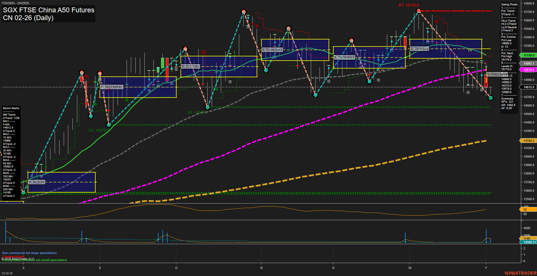This screenshot has height=276, width=537.
Task: Select the green S2: 14370.0 support label
Action: pyautogui.click(x=98, y=131)
